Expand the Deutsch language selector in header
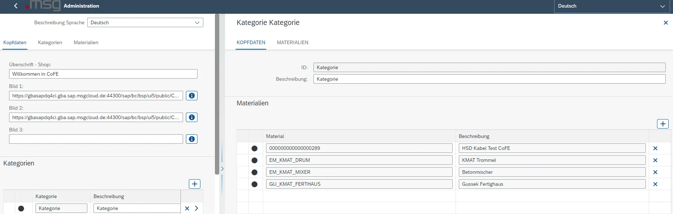Image resolution: width=673 pixels, height=214 pixels. [662, 6]
